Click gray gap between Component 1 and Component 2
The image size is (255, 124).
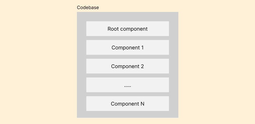[x=128, y=57]
